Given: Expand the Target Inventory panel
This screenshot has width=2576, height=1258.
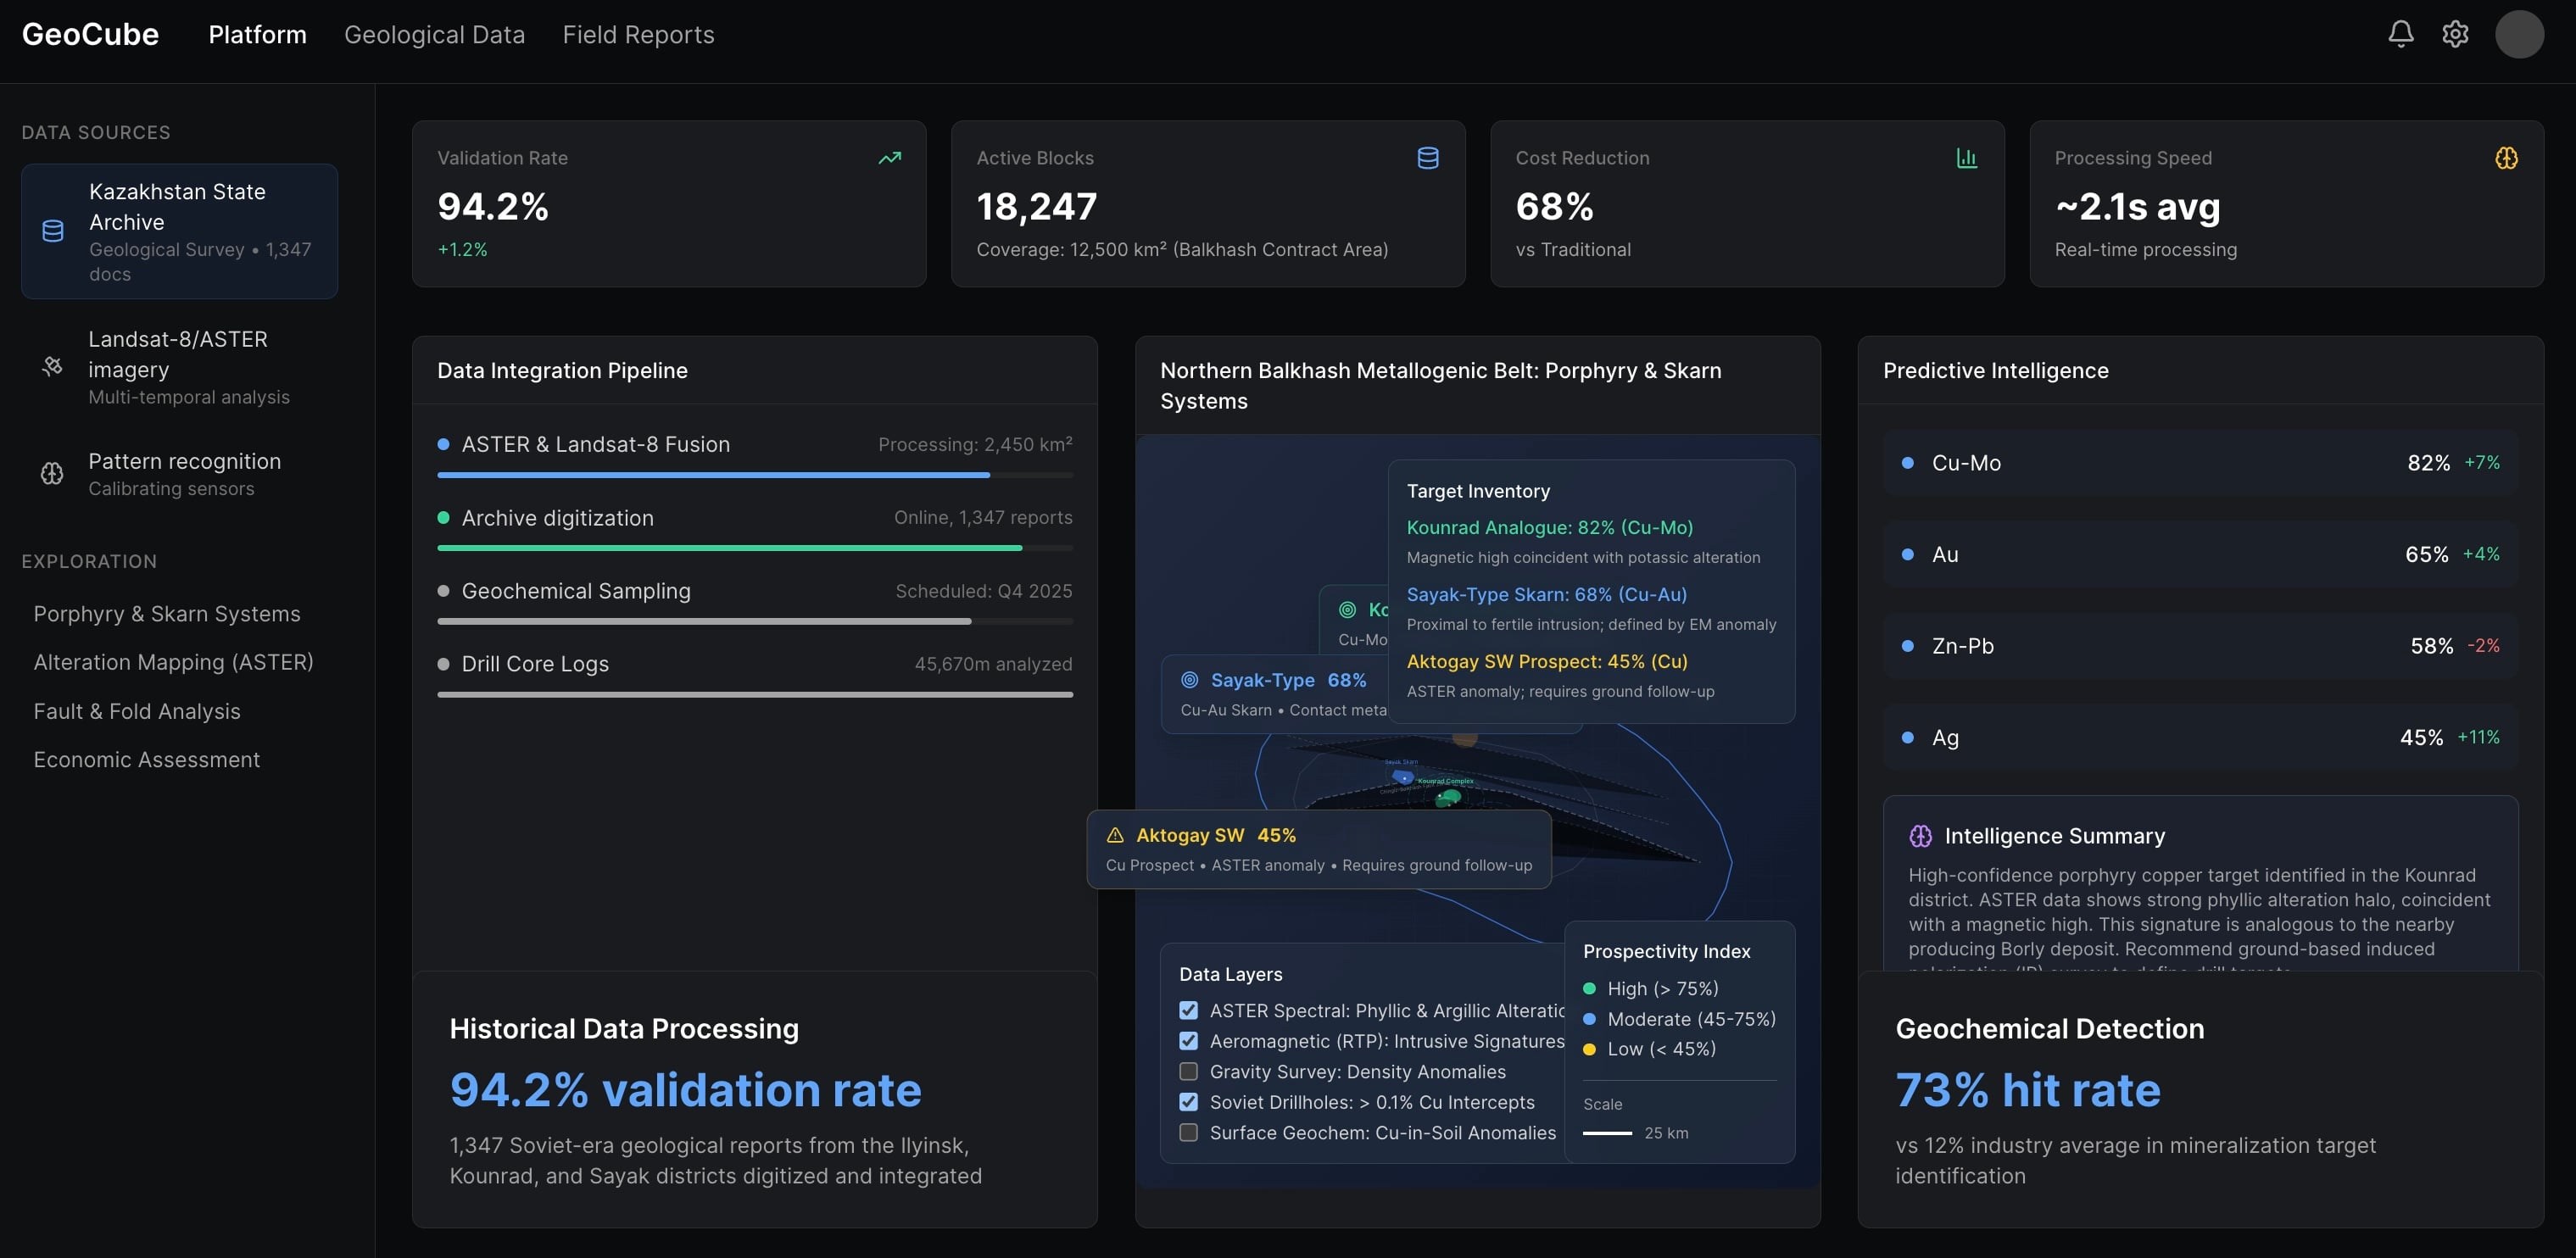Looking at the screenshot, I should 1479,490.
